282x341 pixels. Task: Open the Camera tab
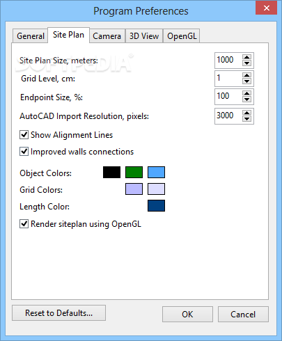pyautogui.click(x=107, y=36)
